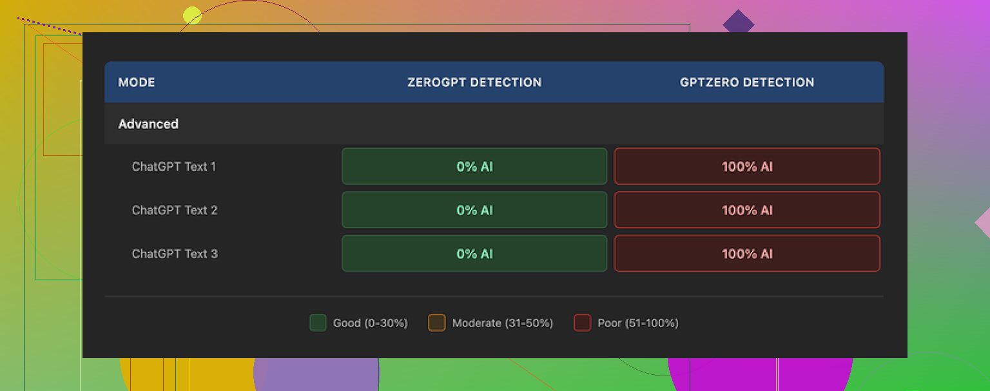Click the 0% AI result for ChatGPT Text 1

pyautogui.click(x=474, y=166)
